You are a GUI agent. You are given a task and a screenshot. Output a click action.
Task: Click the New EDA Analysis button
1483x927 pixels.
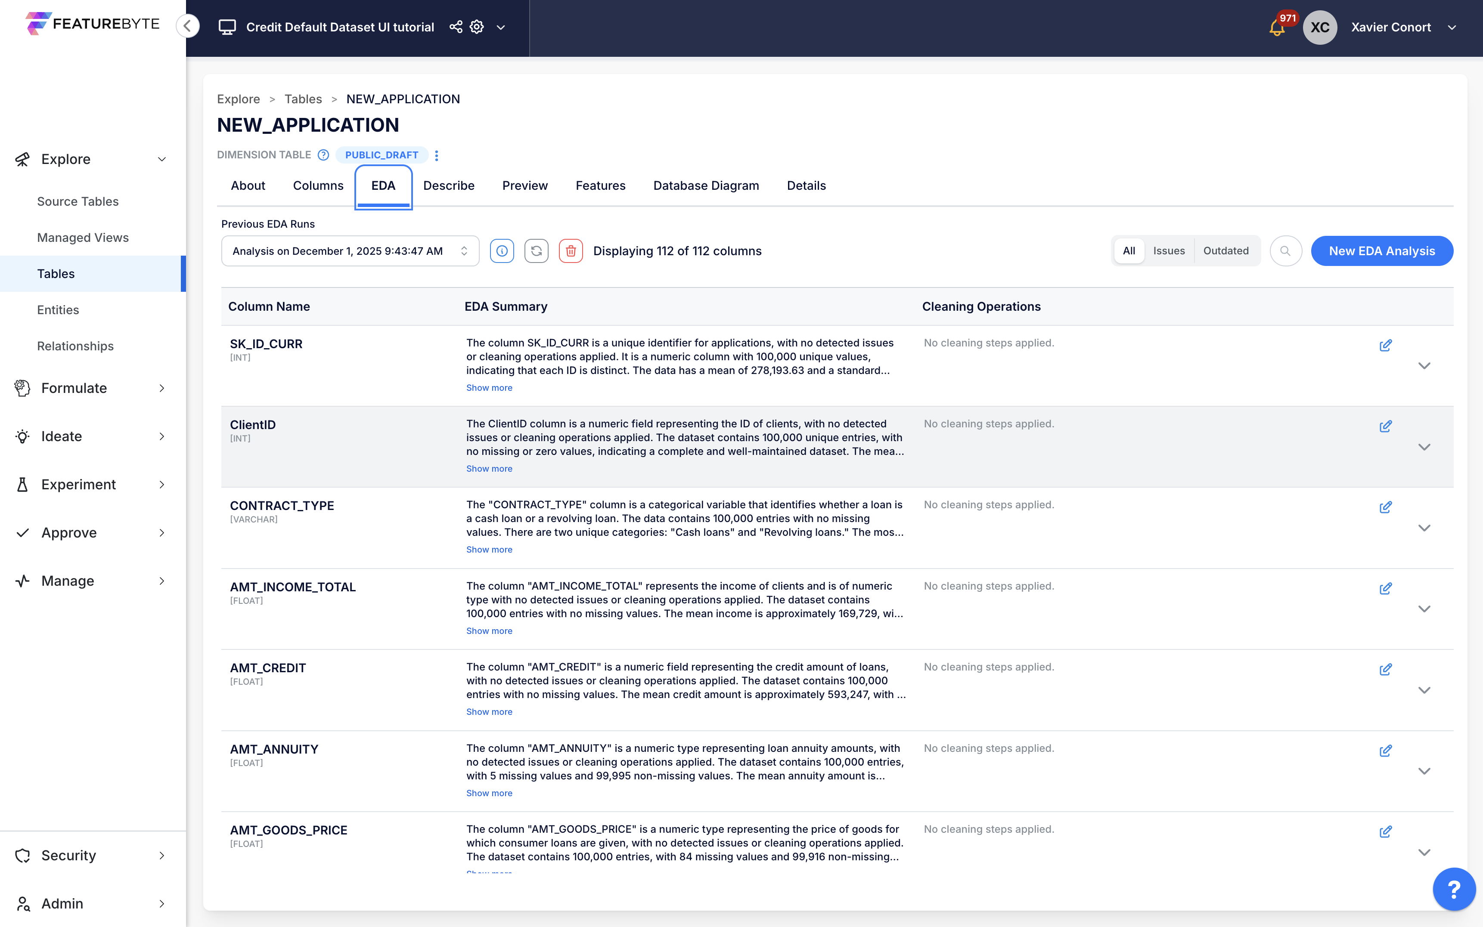(x=1381, y=251)
